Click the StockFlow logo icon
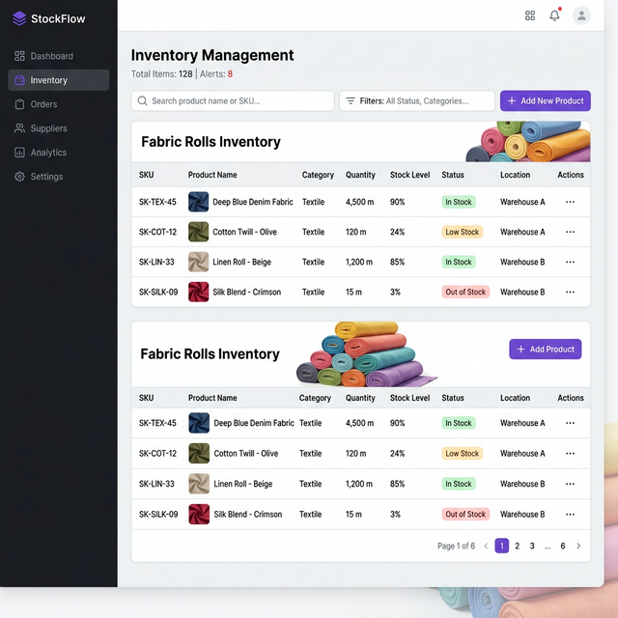 click(19, 18)
